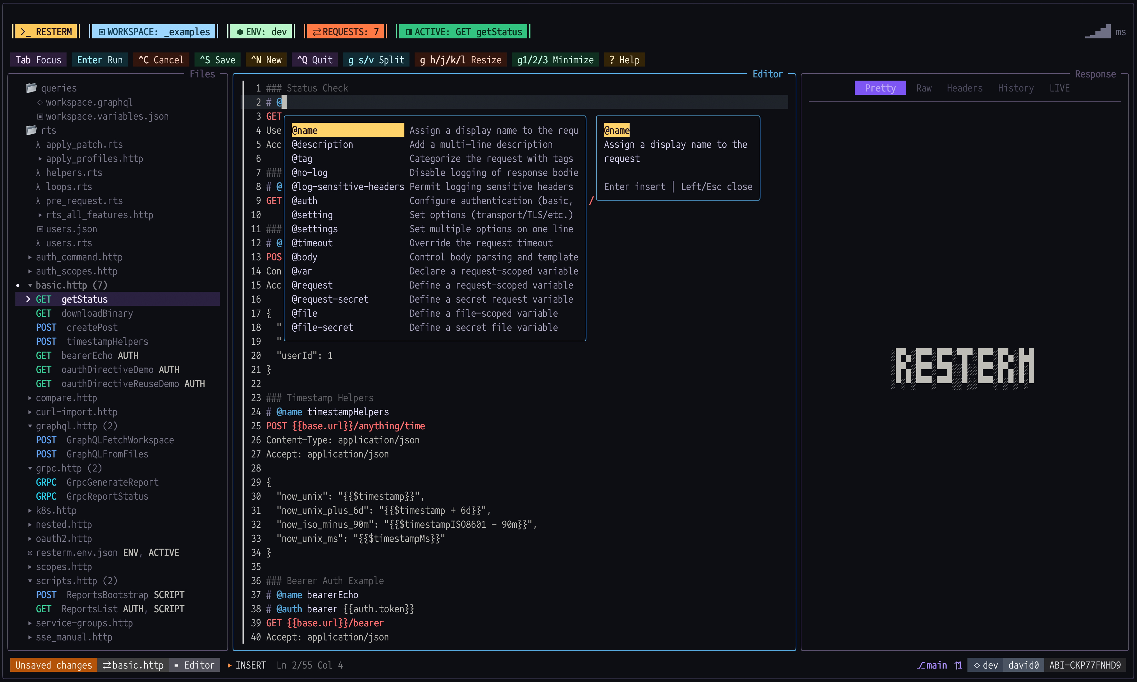Click the Enter Run shortcut button

pos(100,60)
